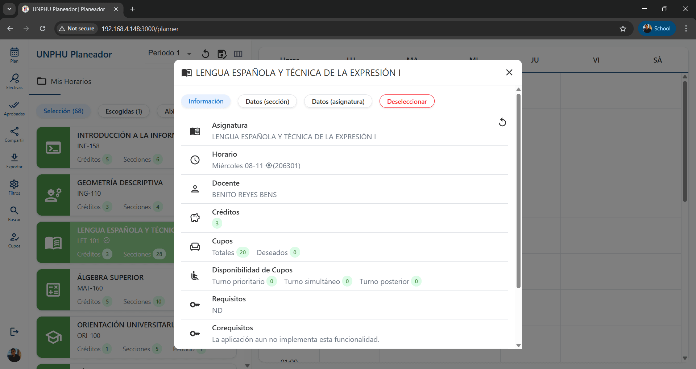Open the browser tab search dropdown

(x=9, y=9)
